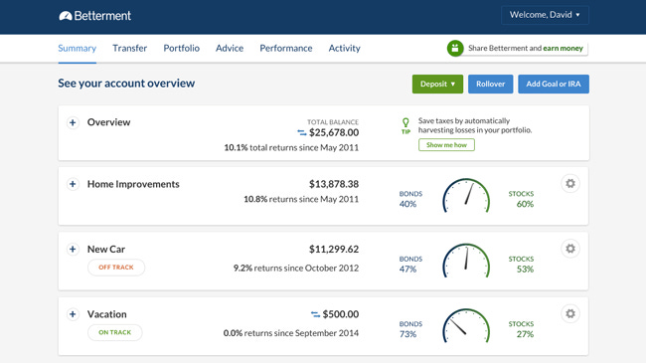The image size is (646, 363).
Task: Click the Show me how button
Action: [446, 145]
